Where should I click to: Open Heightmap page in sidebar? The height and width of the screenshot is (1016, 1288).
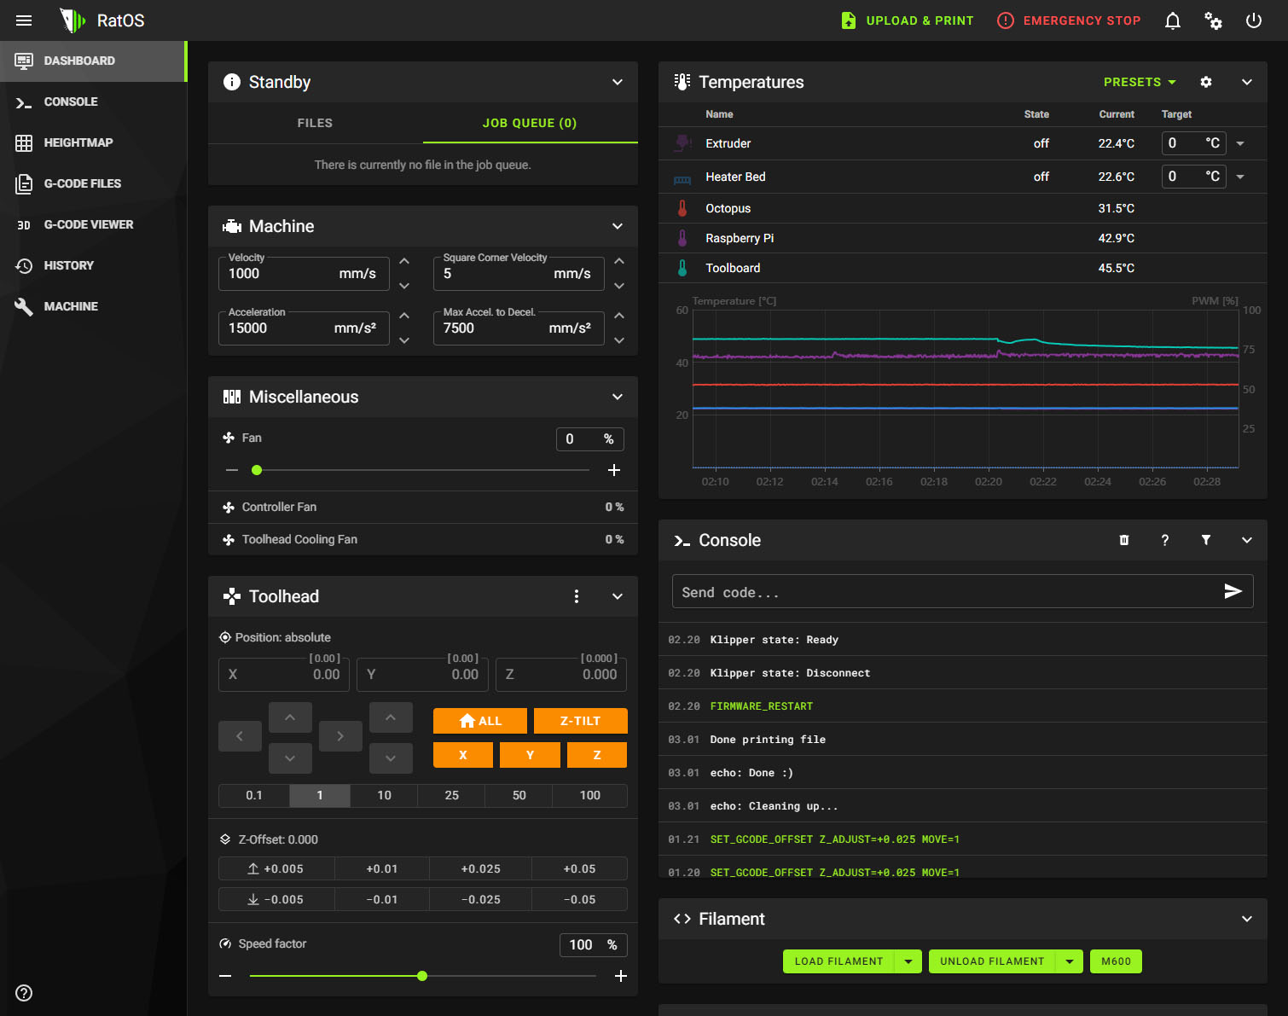click(93, 142)
